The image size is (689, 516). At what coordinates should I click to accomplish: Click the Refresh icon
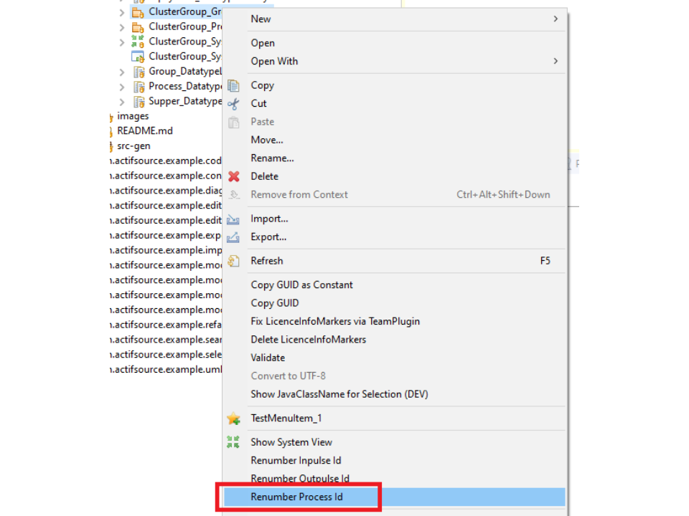[x=233, y=261]
